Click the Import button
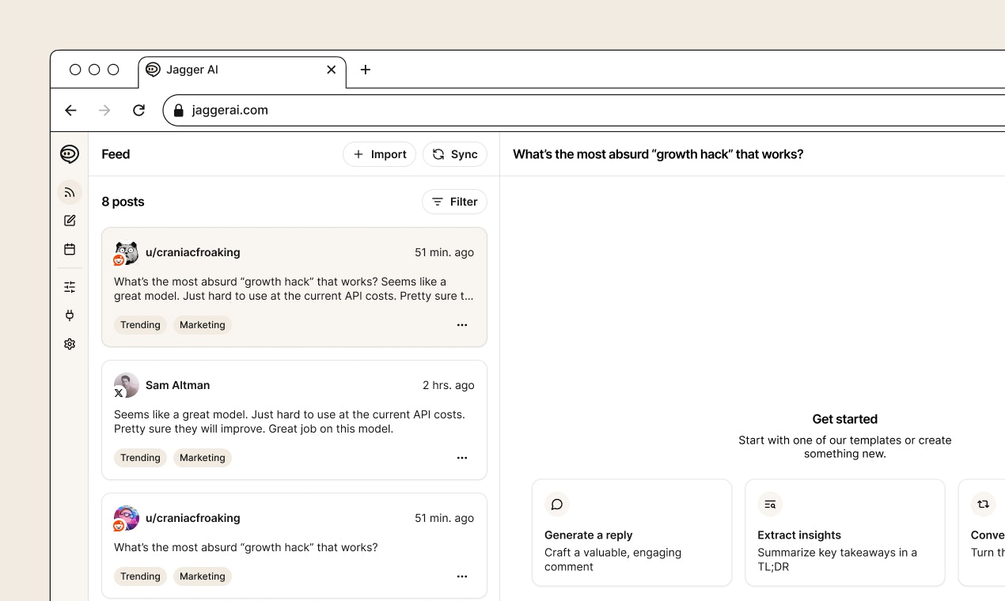The width and height of the screenshot is (1005, 601). coord(379,154)
